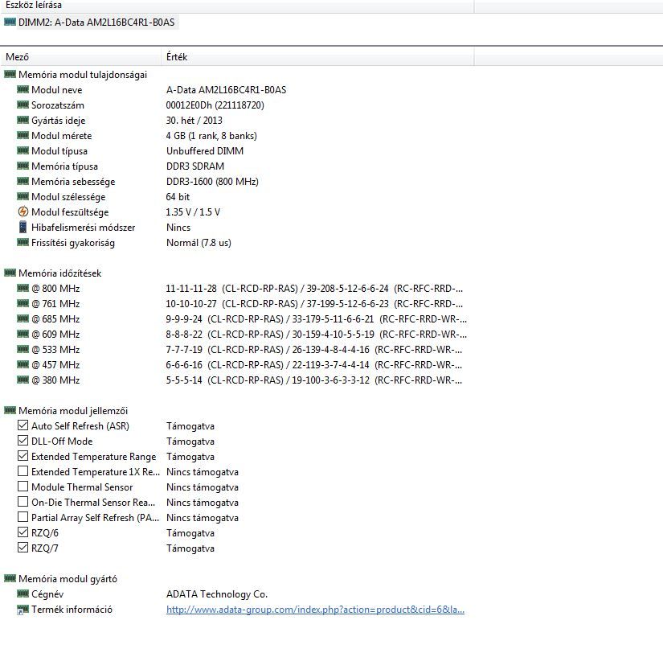Select the value DDR3 SDRAM
Screen dimensions: 663x653
pos(195,166)
